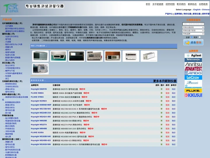Click the picture icon in FLUKE 5080A row

pyautogui.click(x=162, y=93)
